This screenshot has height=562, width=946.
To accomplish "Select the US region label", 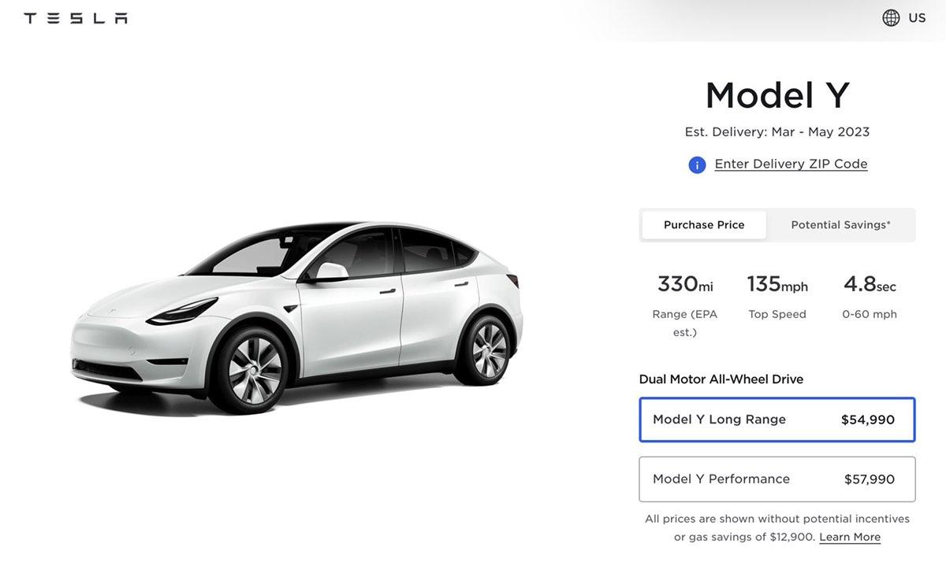I will [917, 17].
